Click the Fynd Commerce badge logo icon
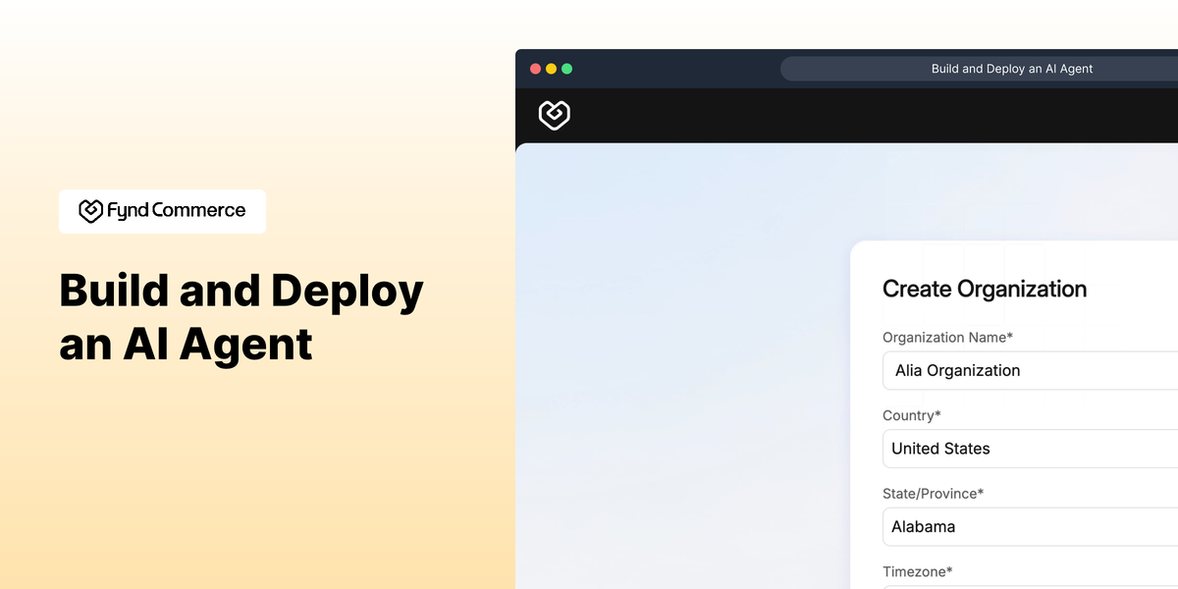 tap(90, 210)
